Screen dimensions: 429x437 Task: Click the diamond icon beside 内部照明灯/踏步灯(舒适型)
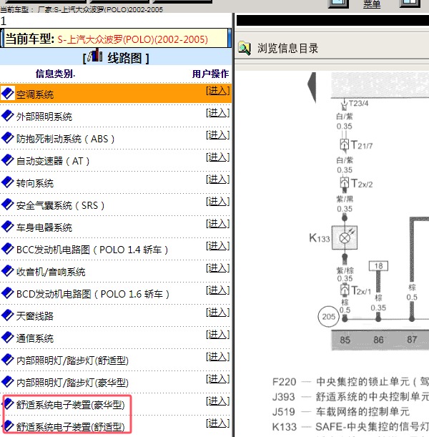(x=8, y=360)
